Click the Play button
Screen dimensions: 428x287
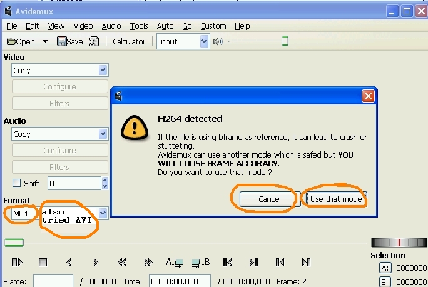(17, 263)
